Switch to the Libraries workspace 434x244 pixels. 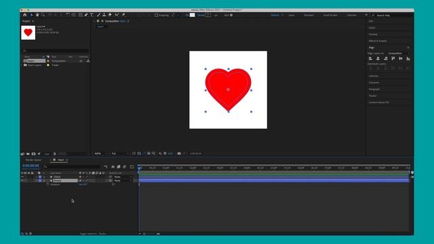point(351,15)
